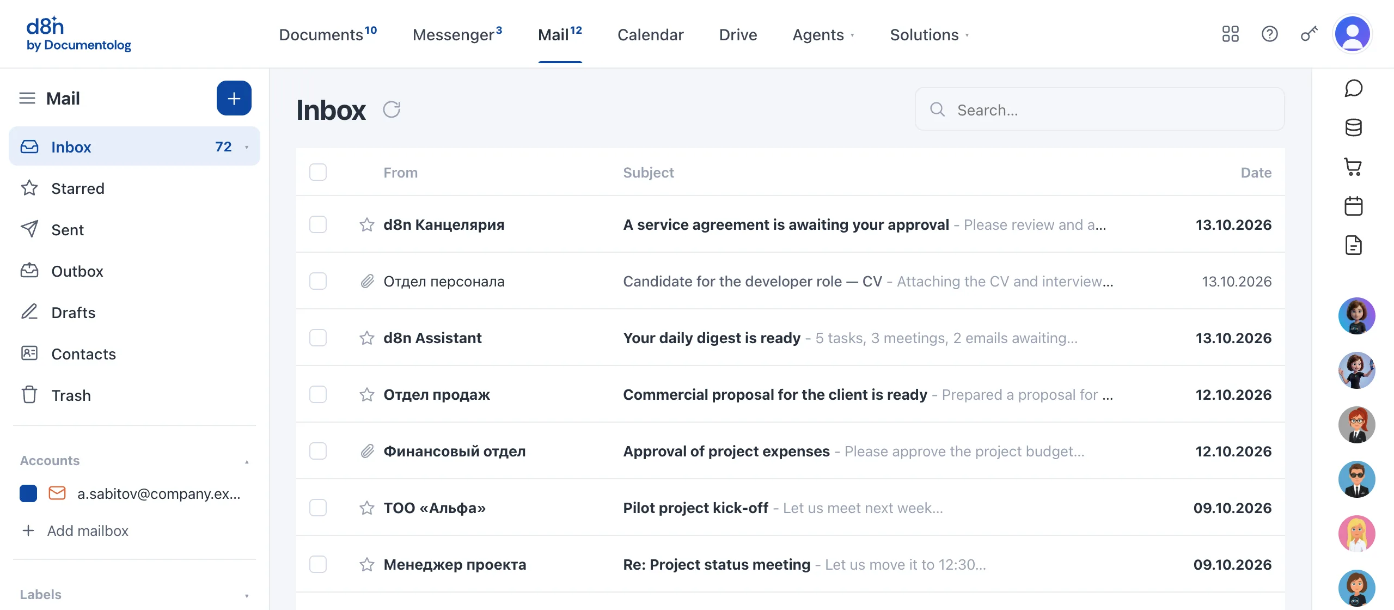Check the Отдел продаж email checkbox
1394x610 pixels.
(x=318, y=394)
